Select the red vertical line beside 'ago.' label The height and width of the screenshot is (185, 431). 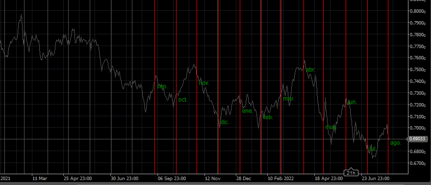click(x=388, y=87)
